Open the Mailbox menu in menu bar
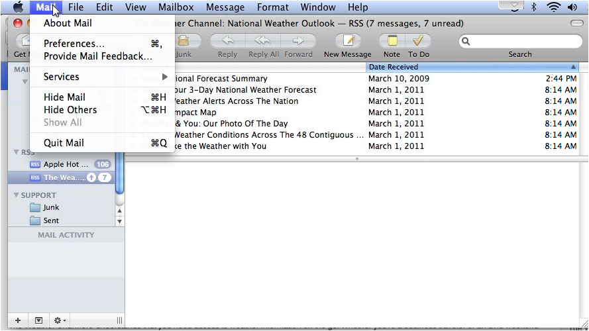Screen dimensions: 589x331 pyautogui.click(x=176, y=7)
